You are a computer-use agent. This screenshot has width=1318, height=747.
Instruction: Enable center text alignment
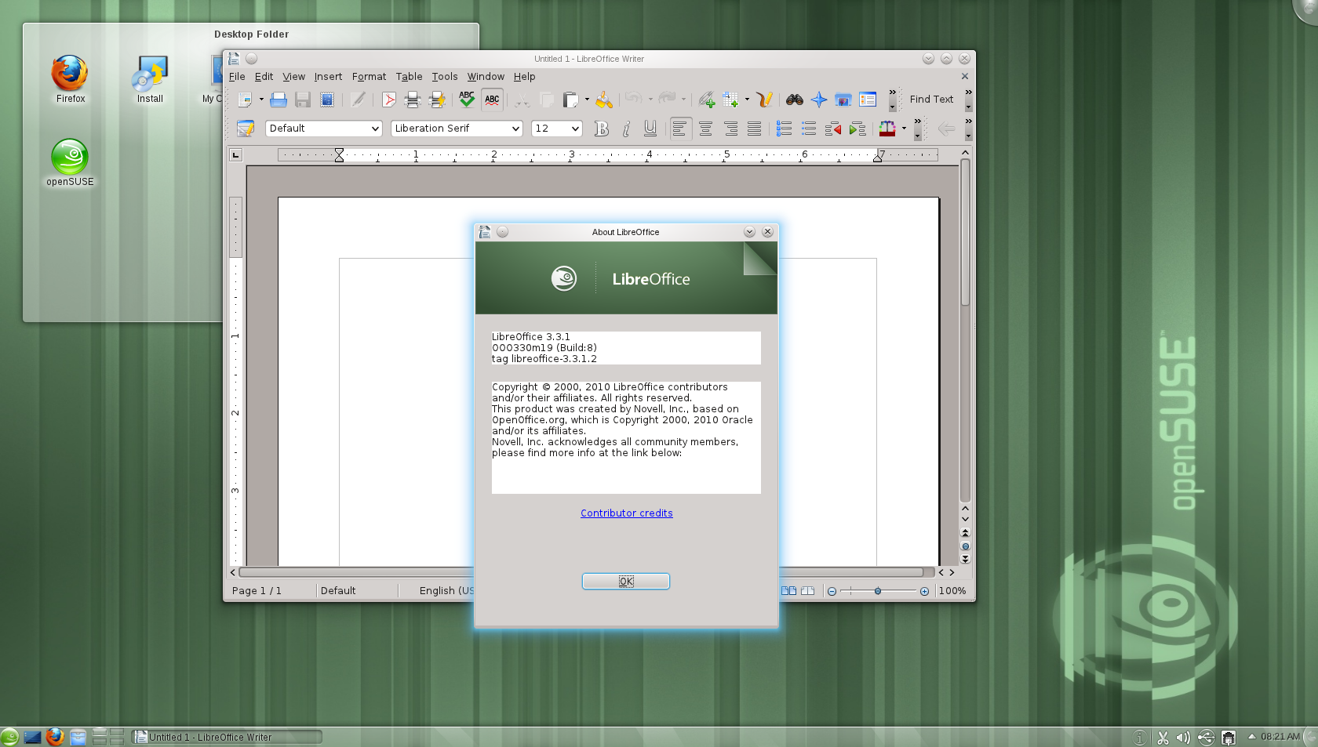(705, 129)
